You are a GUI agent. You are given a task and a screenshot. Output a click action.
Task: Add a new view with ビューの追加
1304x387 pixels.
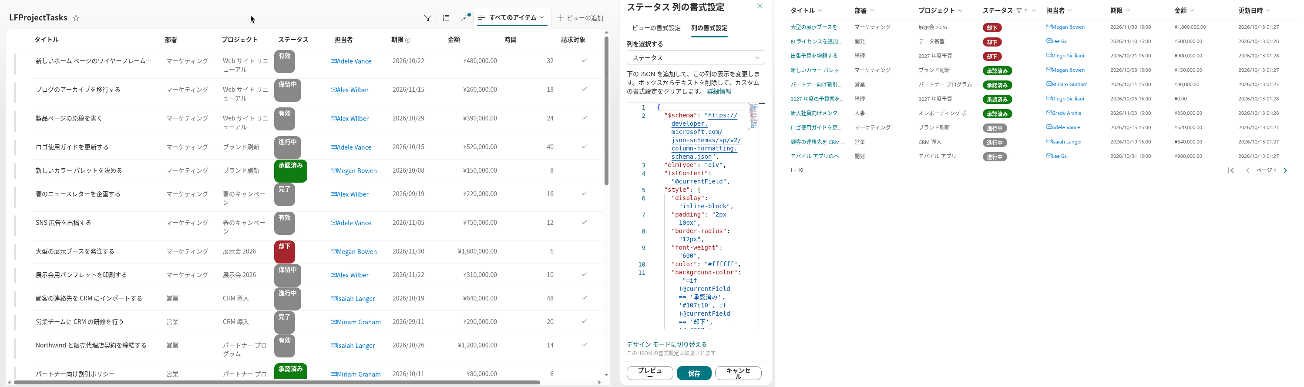(580, 18)
